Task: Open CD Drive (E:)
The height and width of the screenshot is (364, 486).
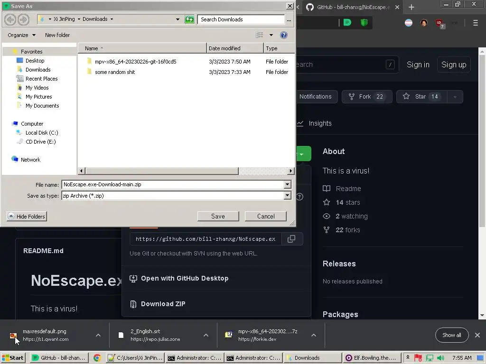Action: 41,141
